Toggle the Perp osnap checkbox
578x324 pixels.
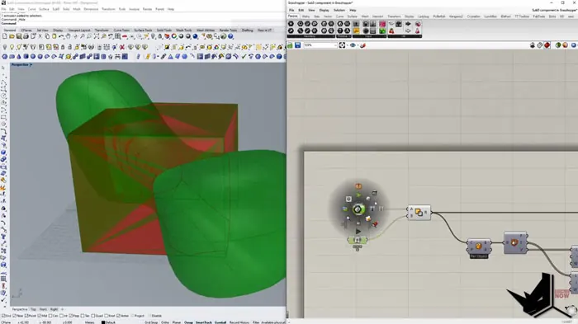[72, 316]
